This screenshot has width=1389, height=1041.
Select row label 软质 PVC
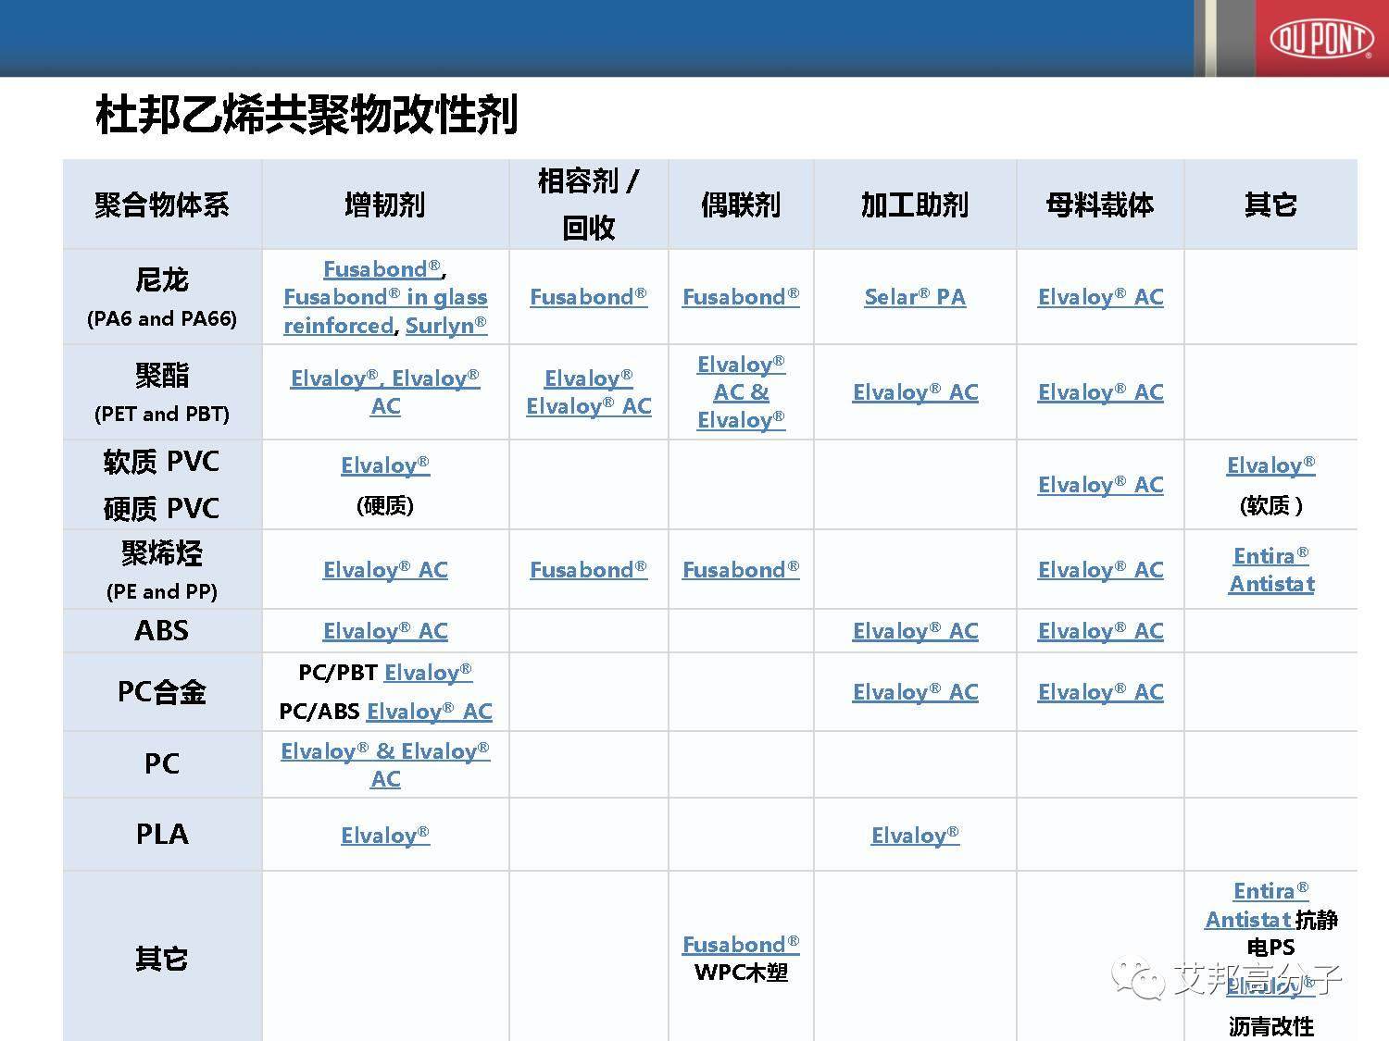coord(162,462)
